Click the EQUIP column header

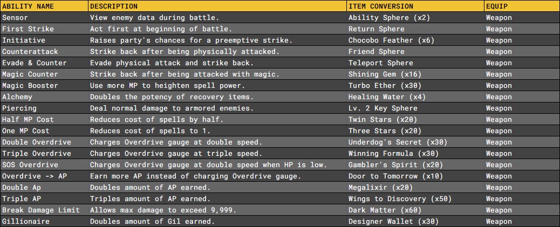(x=496, y=6)
